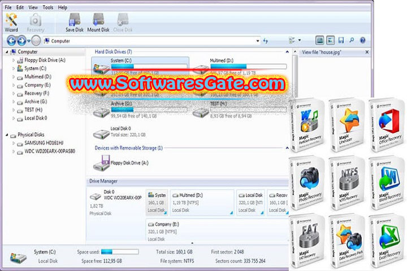Expand System (C:) tree node

[14, 68]
